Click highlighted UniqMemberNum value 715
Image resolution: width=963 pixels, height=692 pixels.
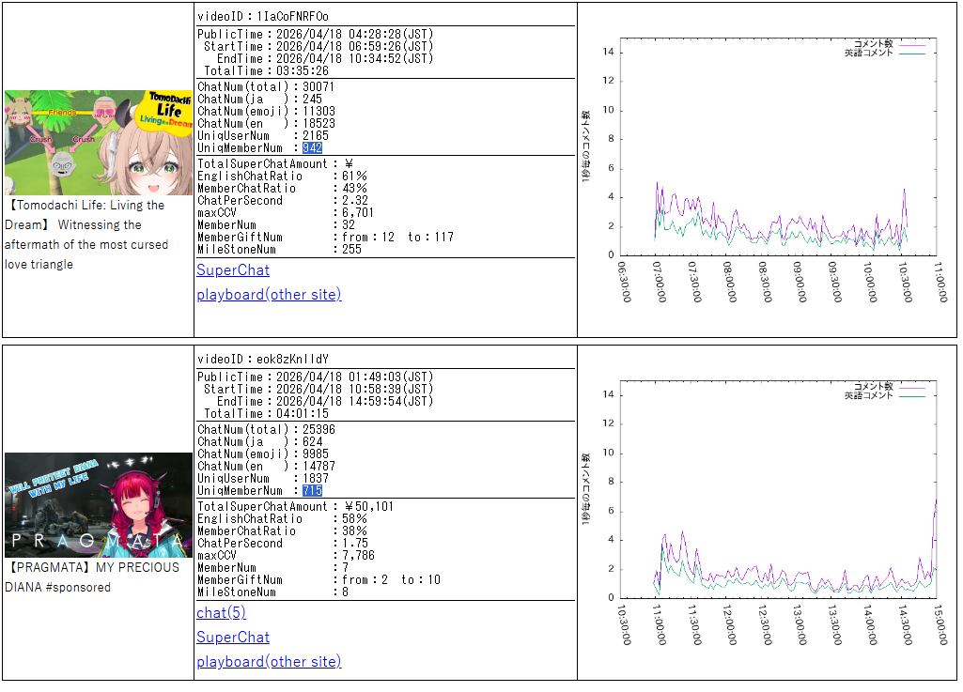click(312, 491)
